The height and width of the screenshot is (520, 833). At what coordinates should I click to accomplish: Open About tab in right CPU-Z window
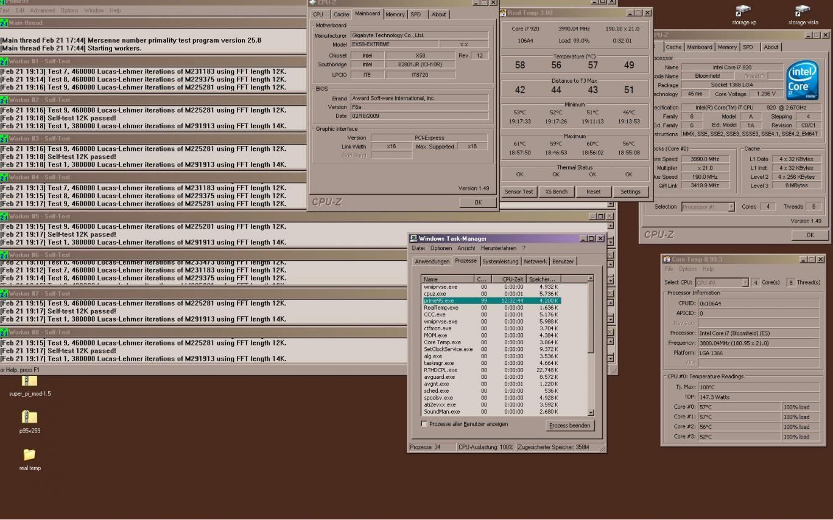(x=771, y=47)
